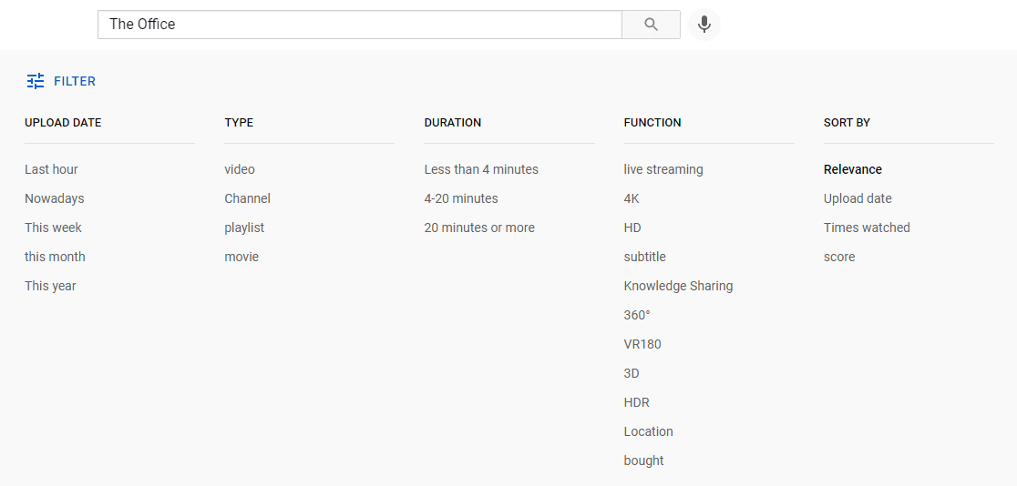Click the SORT BY column heading
This screenshot has width=1017, height=486.
tap(847, 123)
